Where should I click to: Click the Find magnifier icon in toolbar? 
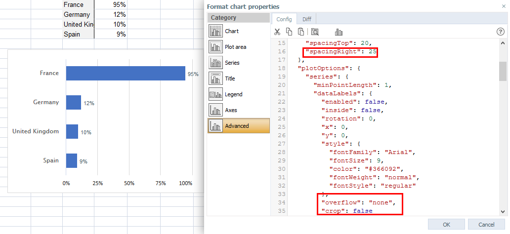tap(315, 32)
